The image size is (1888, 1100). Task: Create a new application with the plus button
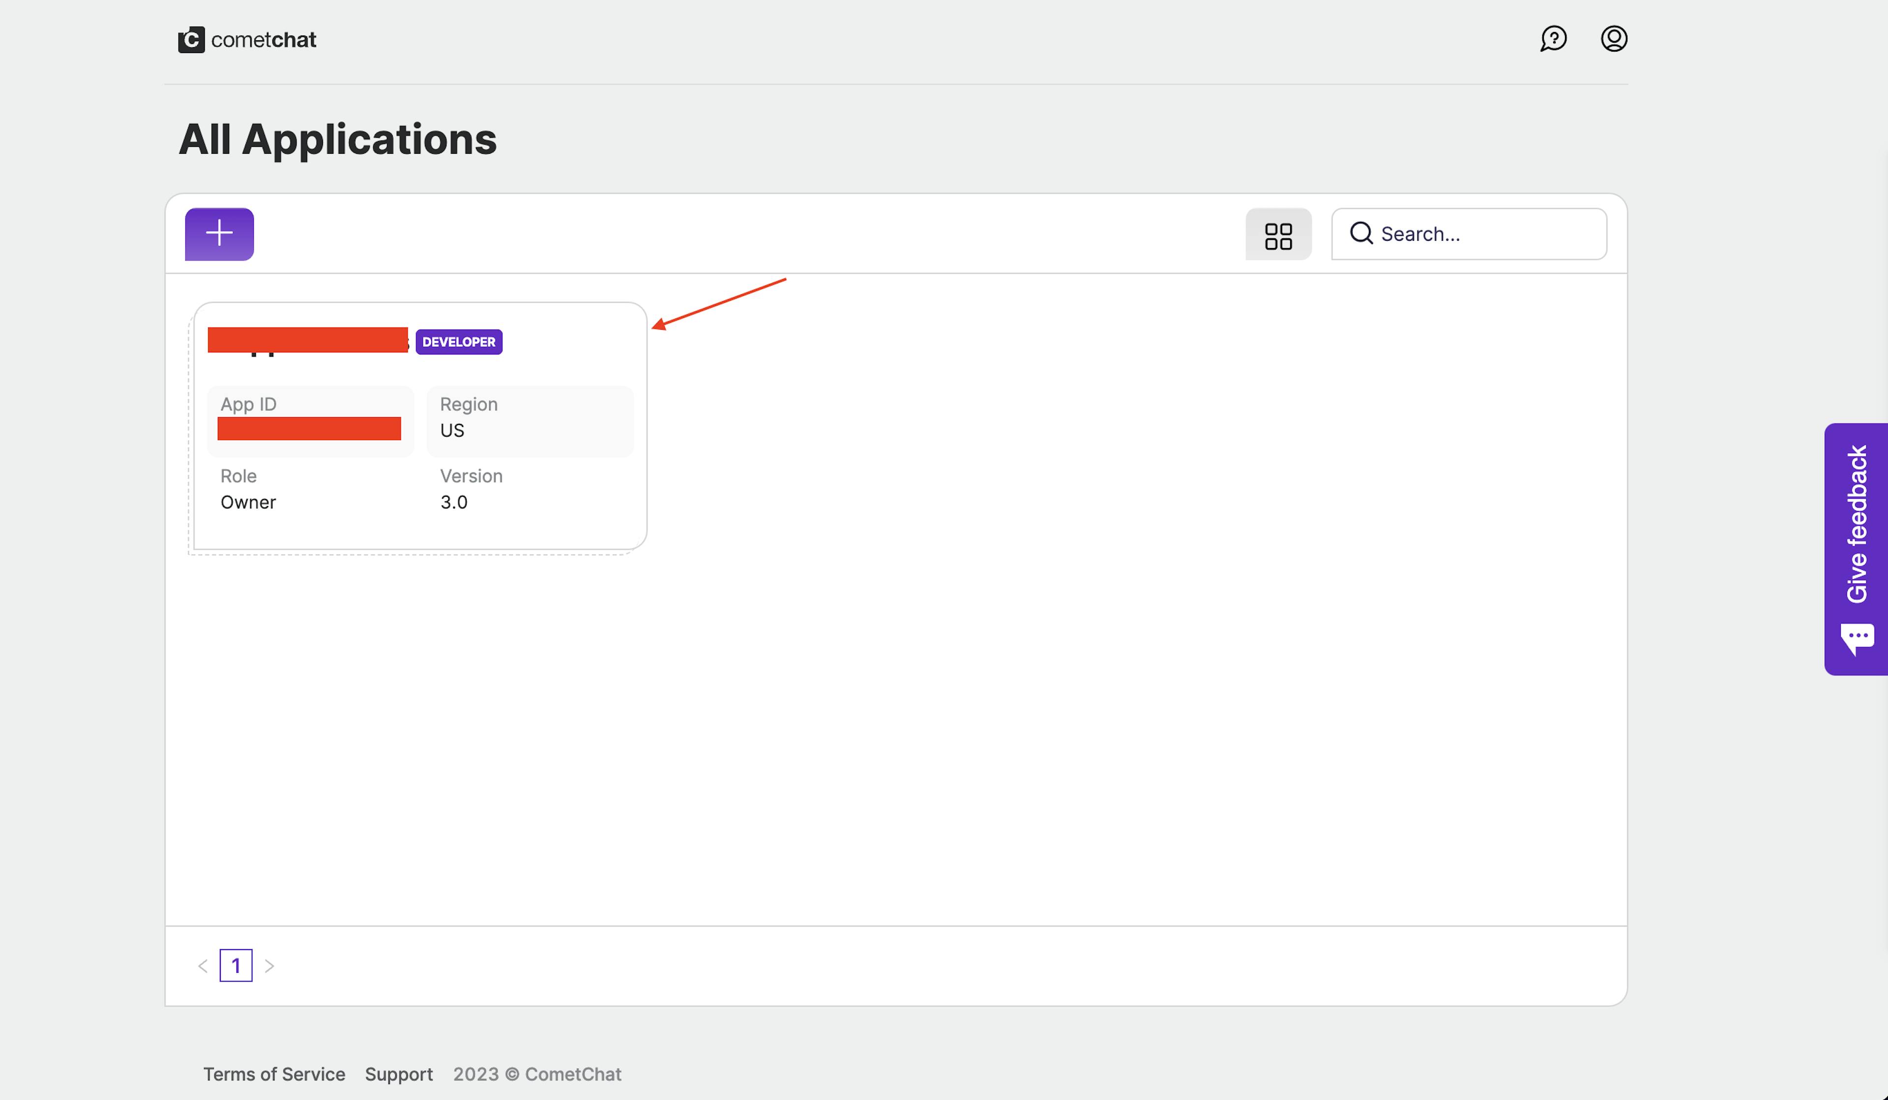(219, 234)
